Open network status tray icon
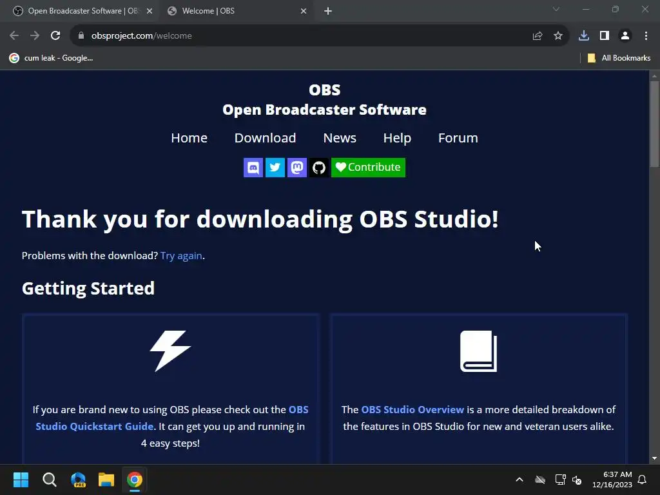 [x=560, y=480]
